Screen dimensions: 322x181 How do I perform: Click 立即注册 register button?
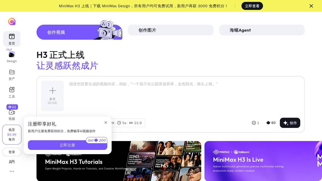tap(68, 145)
